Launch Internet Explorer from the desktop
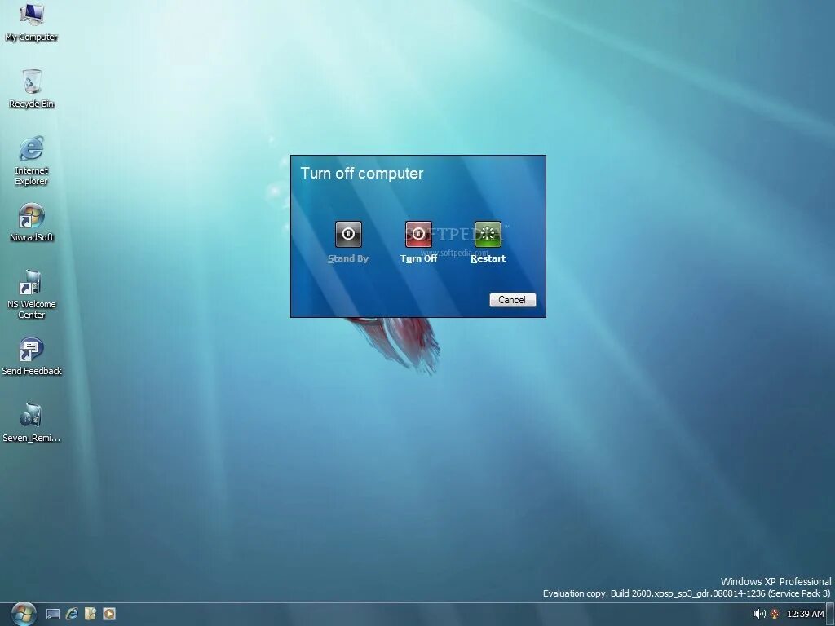This screenshot has width=835, height=626. pyautogui.click(x=32, y=161)
